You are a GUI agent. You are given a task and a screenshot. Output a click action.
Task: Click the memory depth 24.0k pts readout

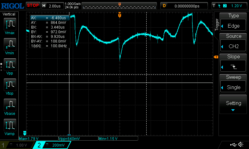[x=72, y=7]
